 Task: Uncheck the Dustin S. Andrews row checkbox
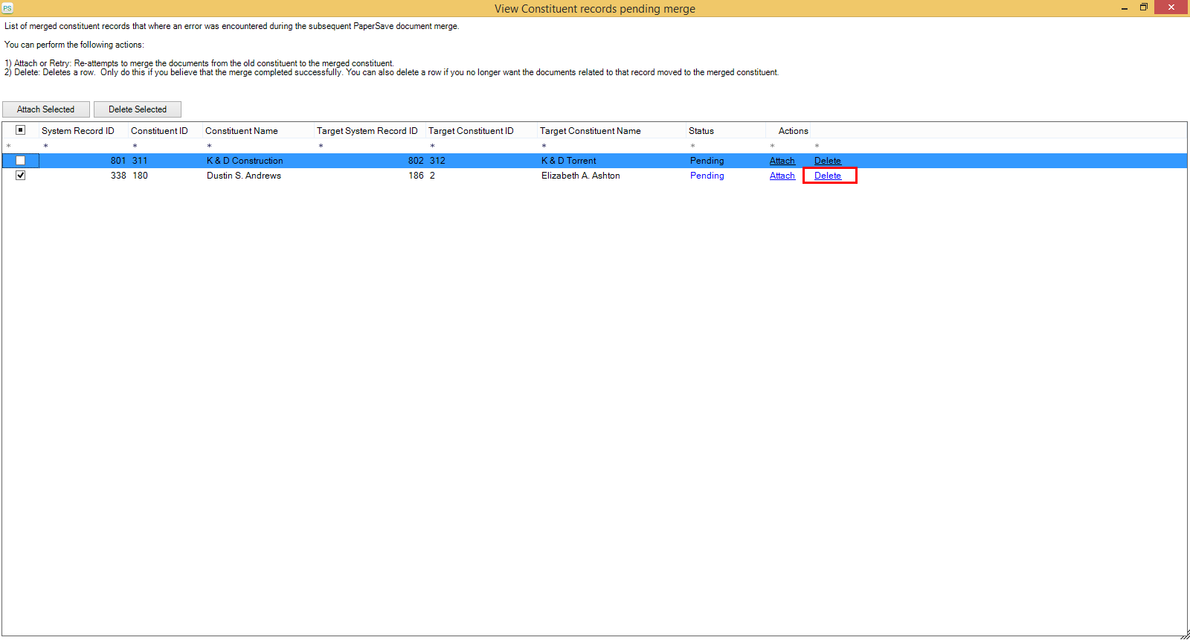(x=21, y=176)
